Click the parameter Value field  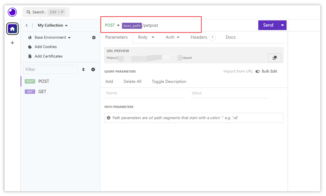229,93
